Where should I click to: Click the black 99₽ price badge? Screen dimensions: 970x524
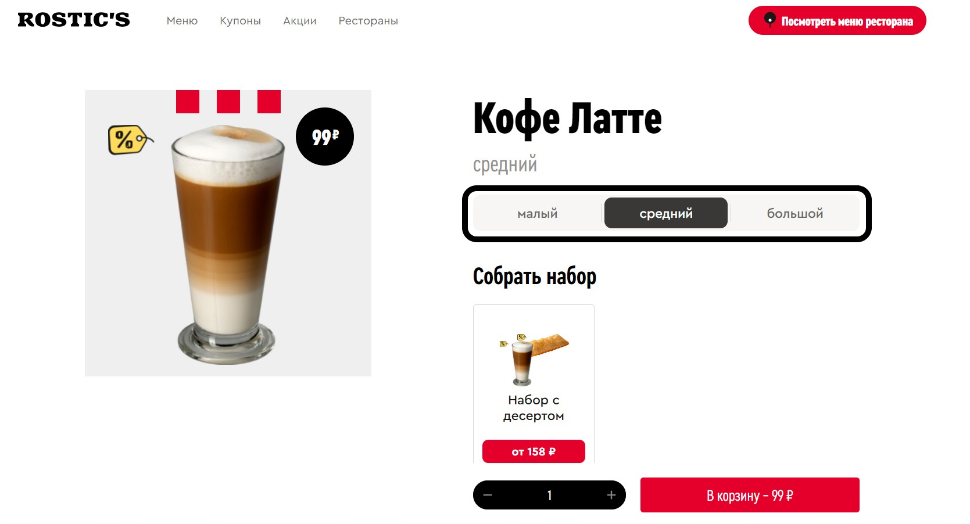pos(325,137)
